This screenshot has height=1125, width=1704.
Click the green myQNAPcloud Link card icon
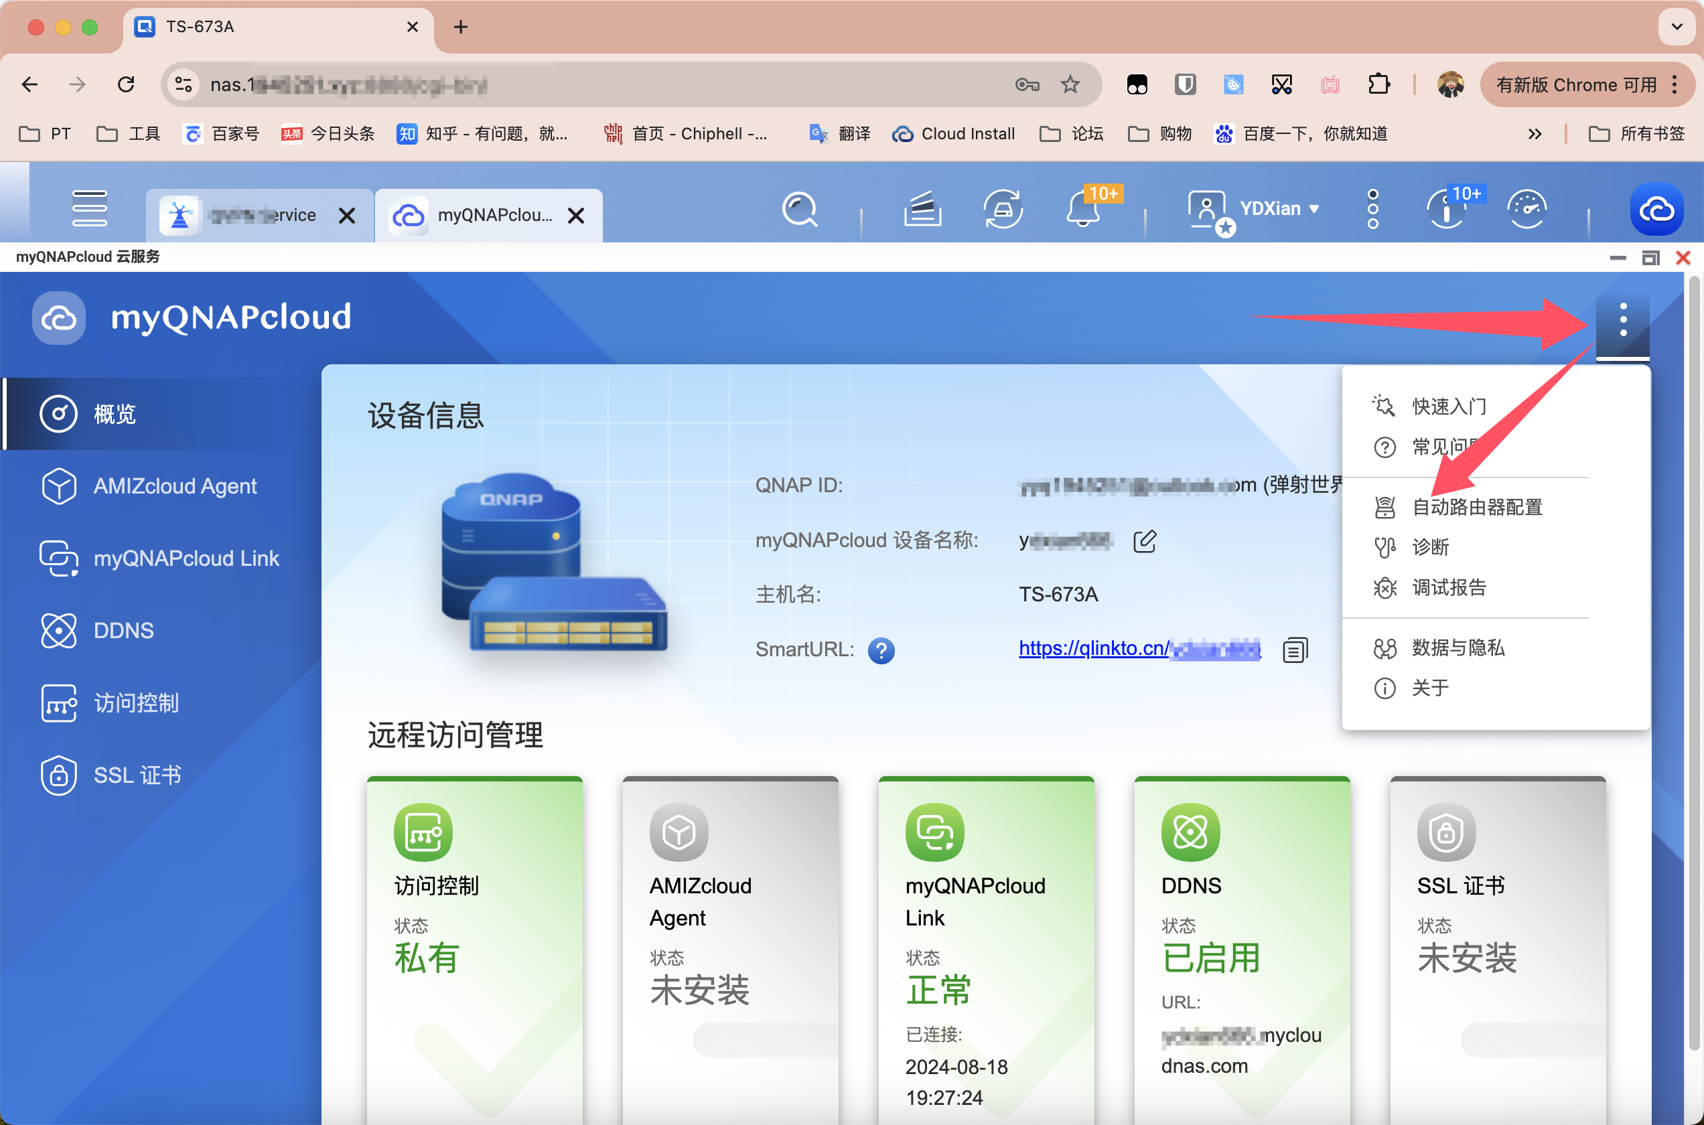935,832
